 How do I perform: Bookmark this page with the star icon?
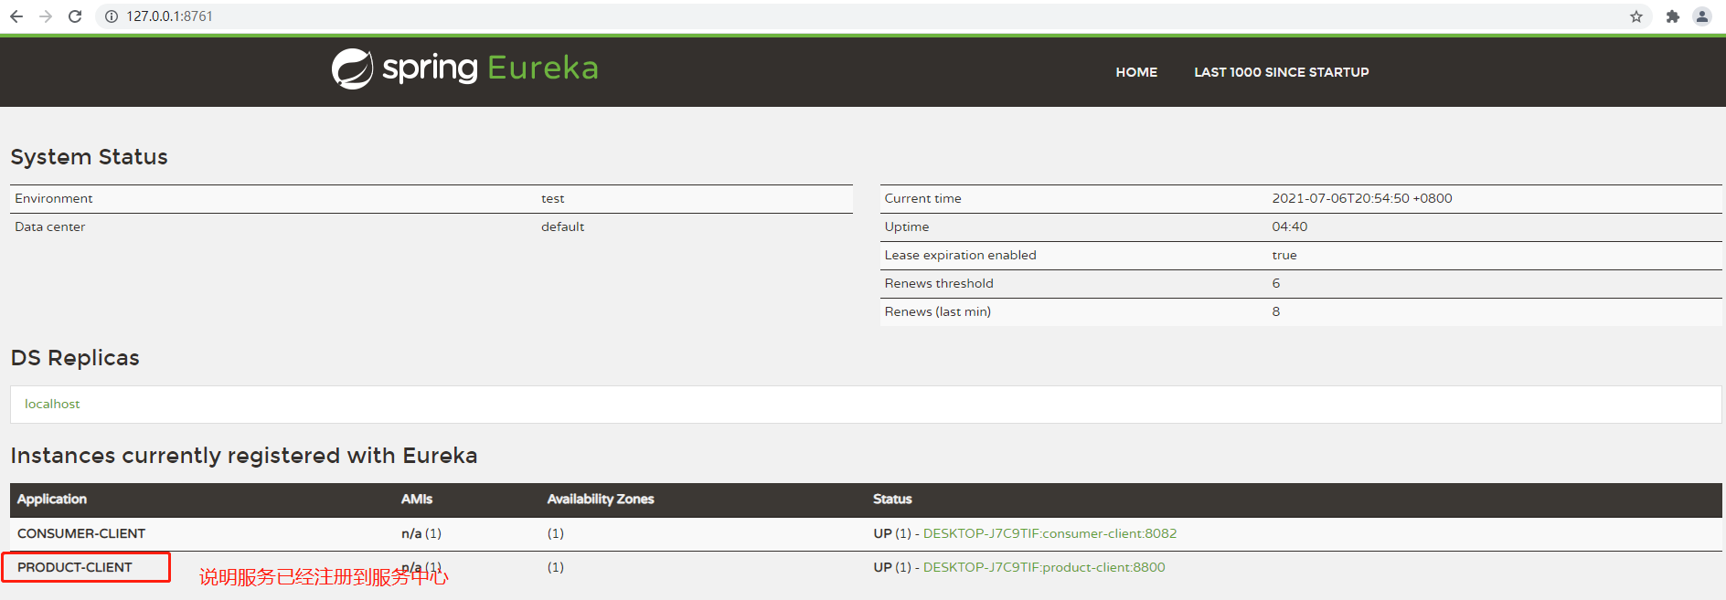[1636, 16]
